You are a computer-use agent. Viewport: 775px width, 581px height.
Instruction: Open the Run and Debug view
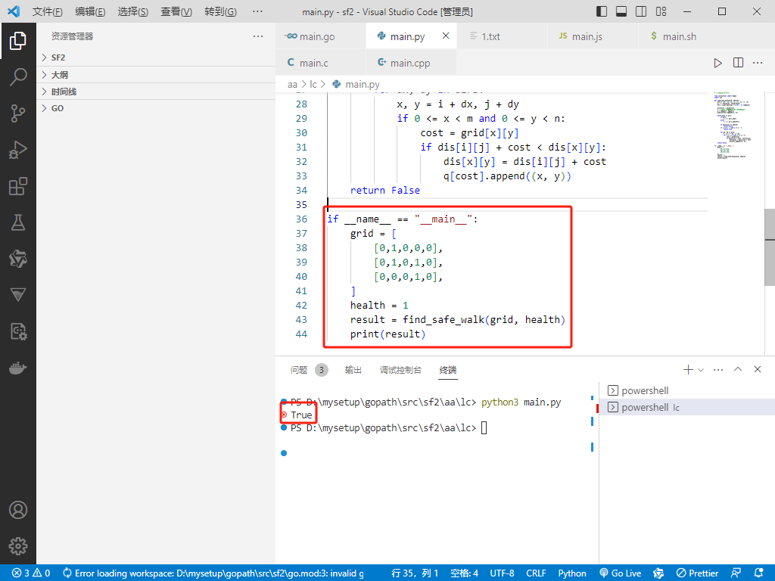coord(18,150)
